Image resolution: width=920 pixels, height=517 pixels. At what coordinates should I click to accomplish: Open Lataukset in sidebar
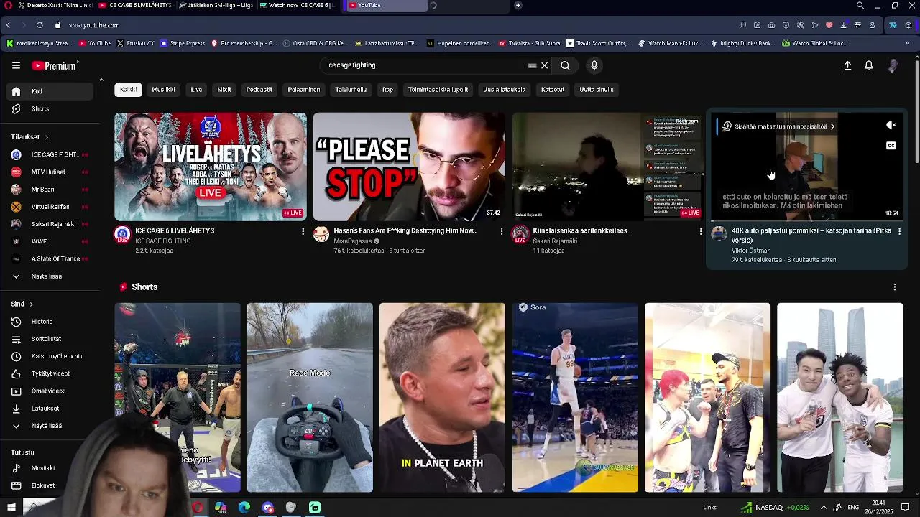point(50,409)
